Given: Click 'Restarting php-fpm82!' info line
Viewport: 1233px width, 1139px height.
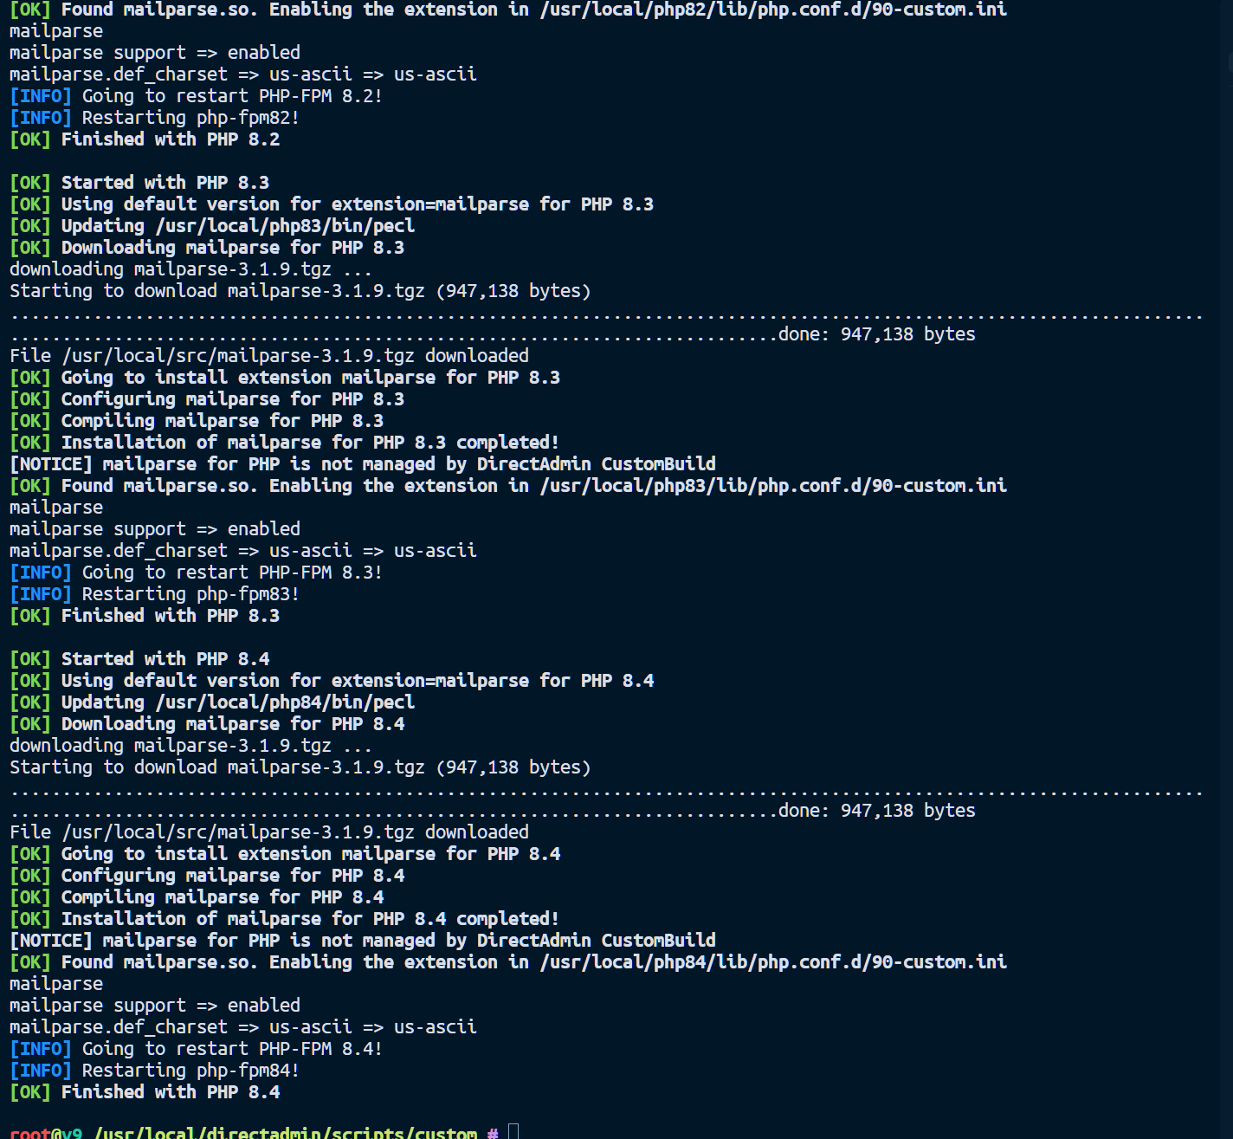Looking at the screenshot, I should tap(190, 118).
